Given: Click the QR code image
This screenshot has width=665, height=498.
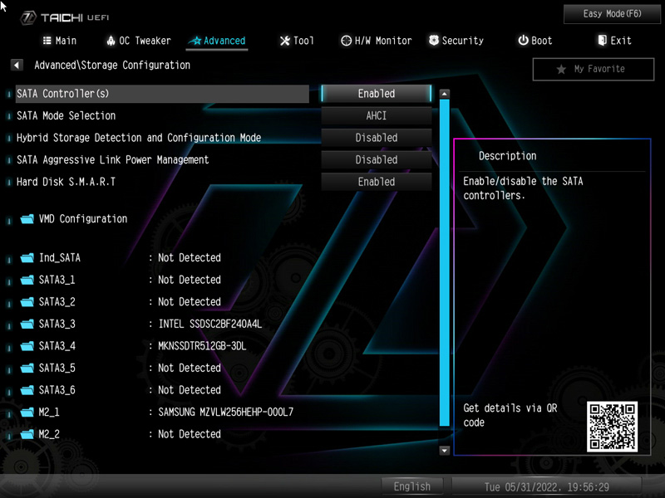Looking at the screenshot, I should (x=612, y=427).
